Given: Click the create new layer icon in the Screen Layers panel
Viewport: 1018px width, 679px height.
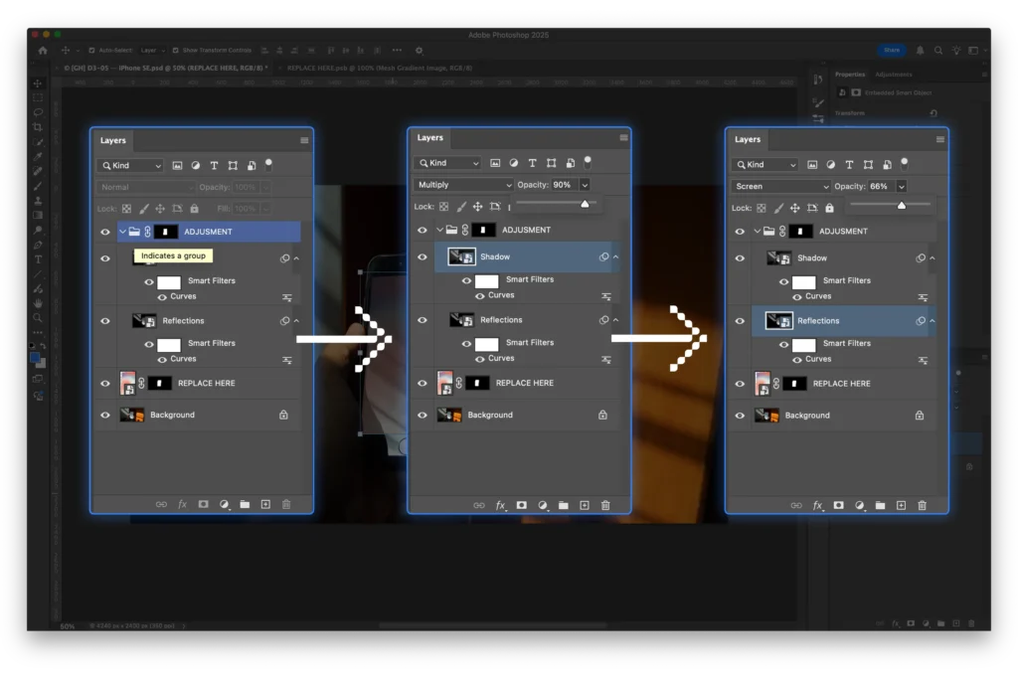Looking at the screenshot, I should [x=901, y=505].
